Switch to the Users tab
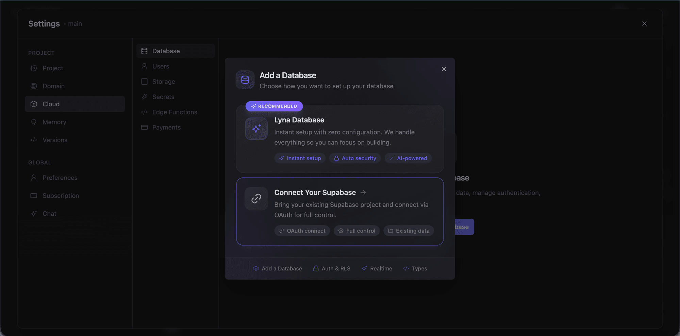Viewport: 680px width, 336px height. point(176,66)
